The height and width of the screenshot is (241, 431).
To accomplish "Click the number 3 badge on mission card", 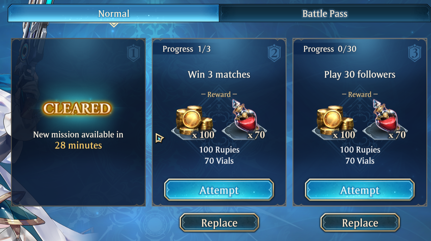I will pos(415,53).
